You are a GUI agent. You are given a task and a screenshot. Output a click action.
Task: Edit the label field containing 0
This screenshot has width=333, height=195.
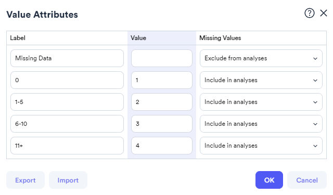pos(67,80)
